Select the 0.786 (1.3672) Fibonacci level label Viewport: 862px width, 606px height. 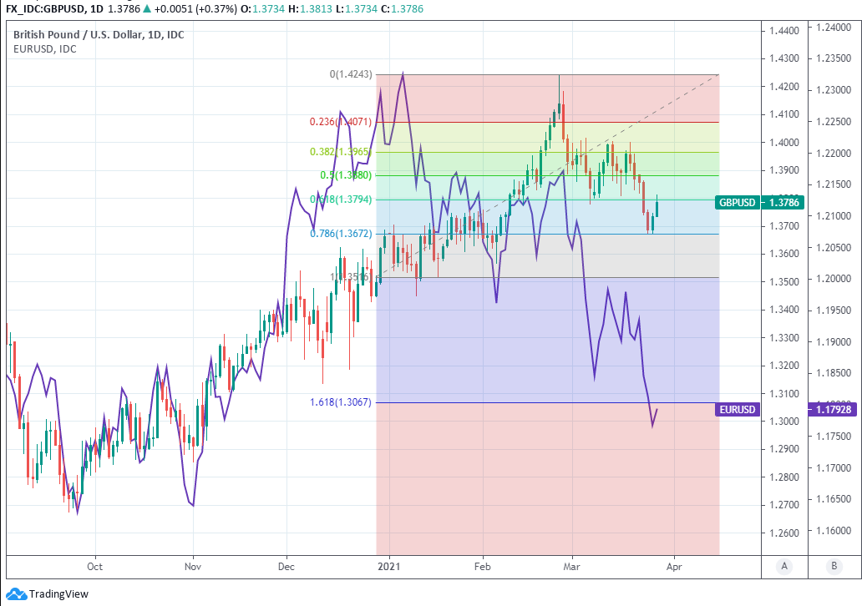[x=341, y=234]
